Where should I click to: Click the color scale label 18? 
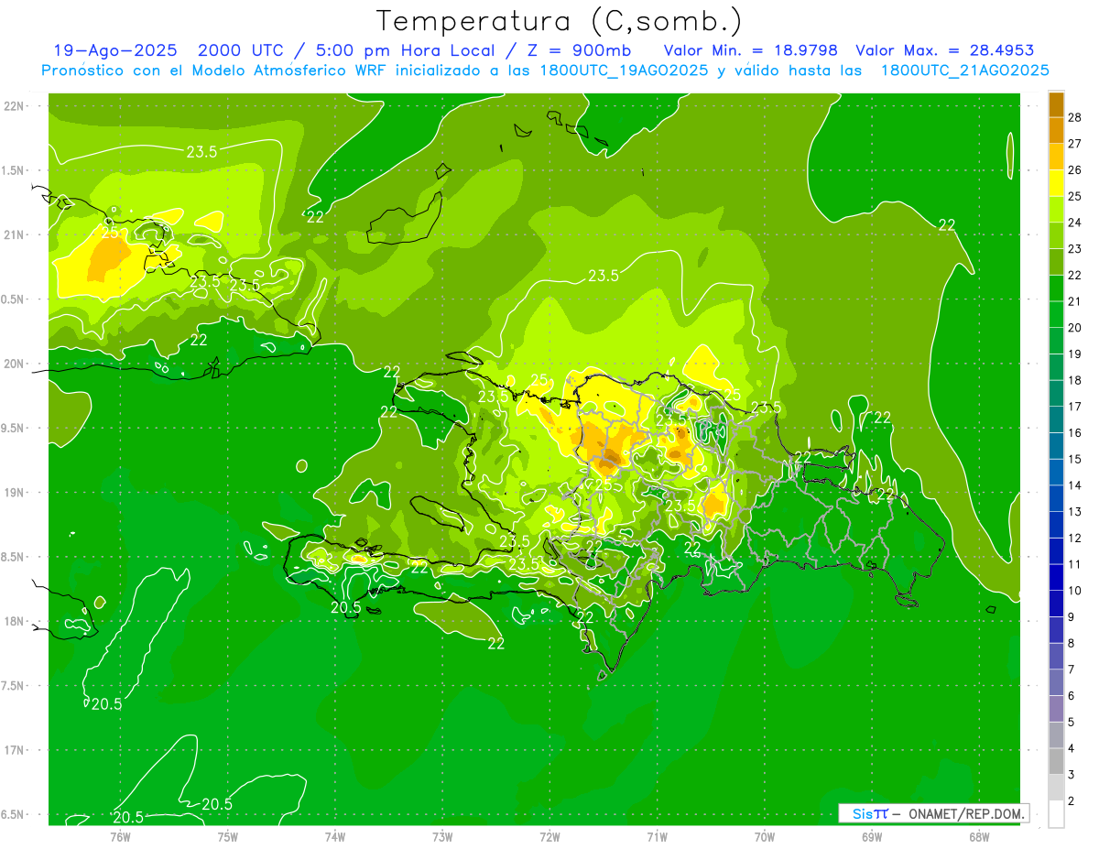pos(1075,380)
